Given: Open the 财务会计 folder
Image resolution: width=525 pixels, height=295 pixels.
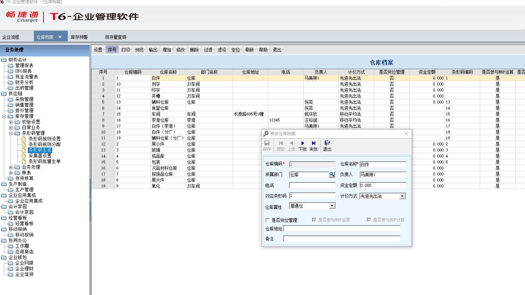Looking at the screenshot, I should tap(4, 60).
